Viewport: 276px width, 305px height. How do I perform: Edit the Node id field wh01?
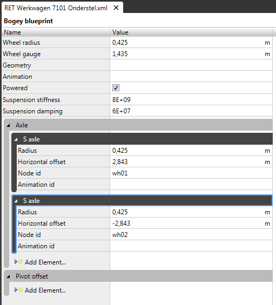[191, 173]
